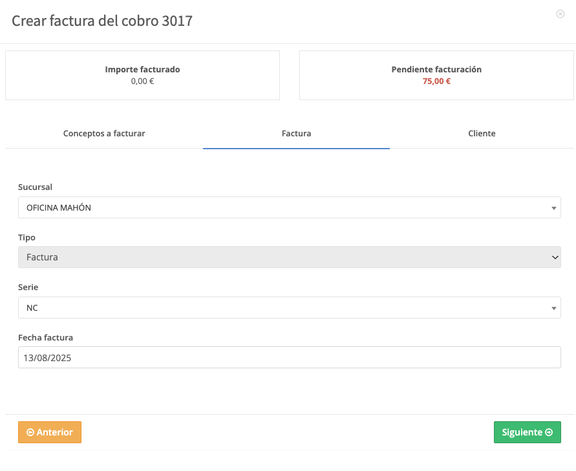The width and height of the screenshot is (576, 471).
Task: Click the Tipo field label
Action: (27, 238)
